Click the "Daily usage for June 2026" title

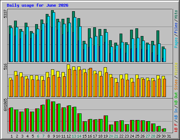[x=38, y=5]
